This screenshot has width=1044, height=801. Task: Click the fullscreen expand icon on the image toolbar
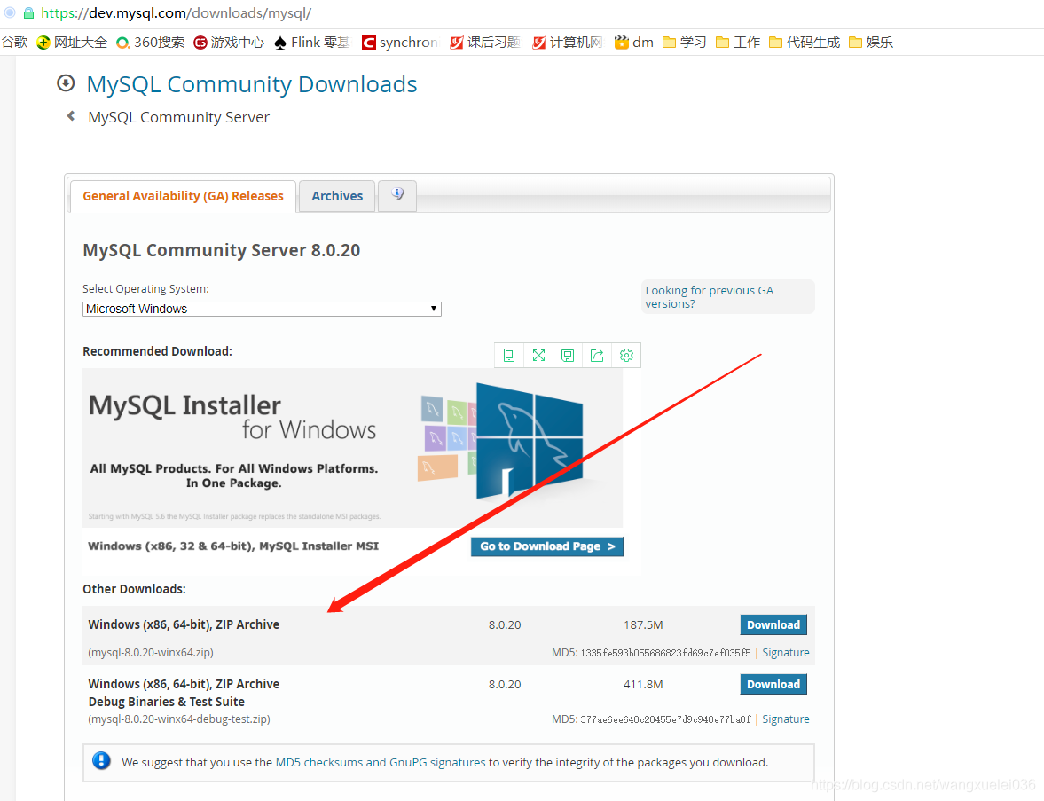pyautogui.click(x=538, y=354)
